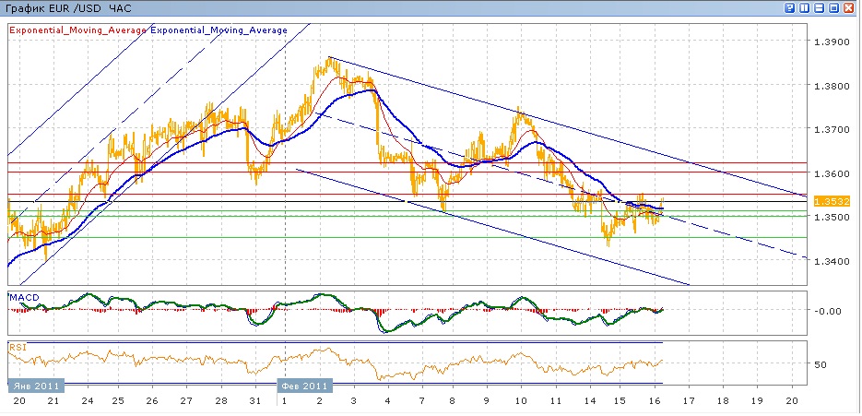Open help via question mark icon

(x=790, y=7)
